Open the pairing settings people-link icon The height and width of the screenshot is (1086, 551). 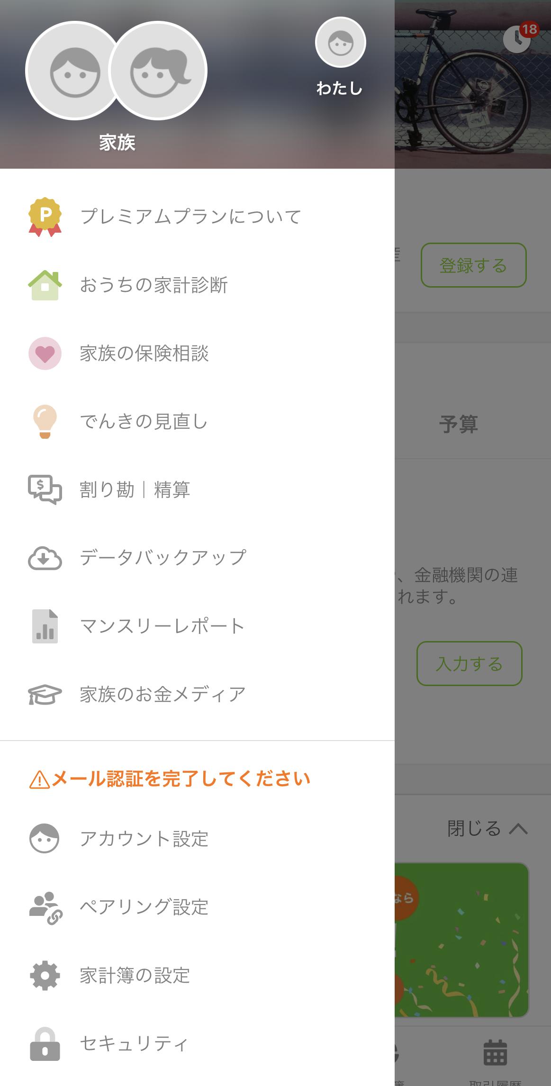[x=45, y=907]
